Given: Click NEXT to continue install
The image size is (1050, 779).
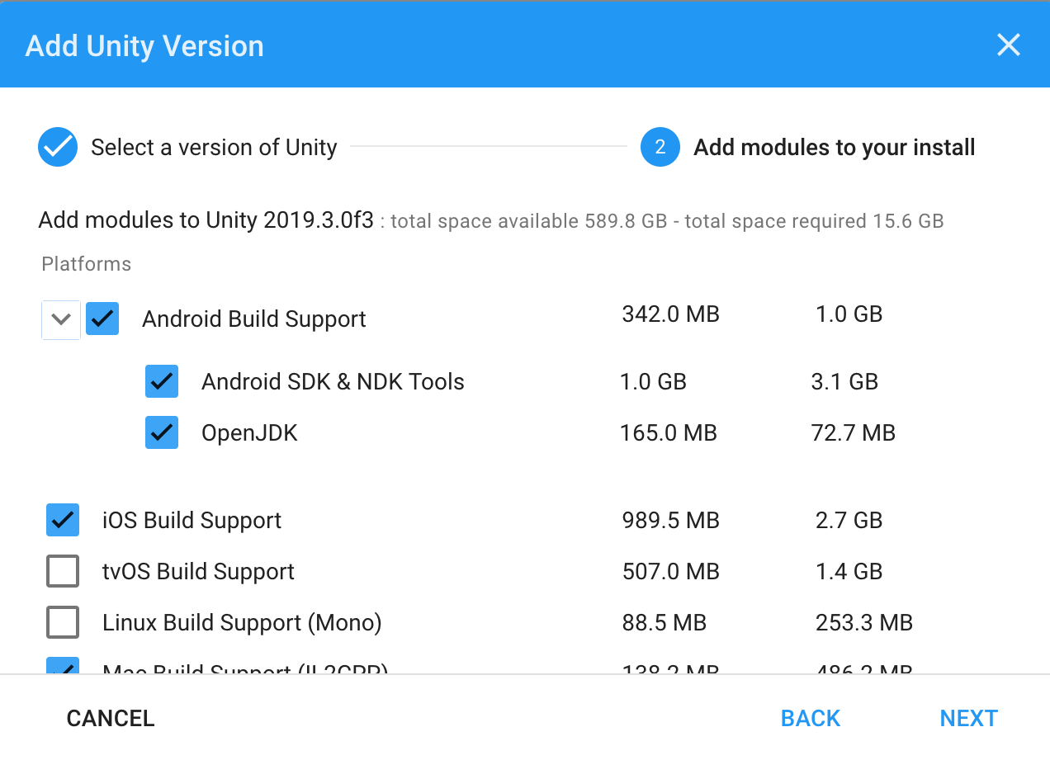Looking at the screenshot, I should coord(968,718).
